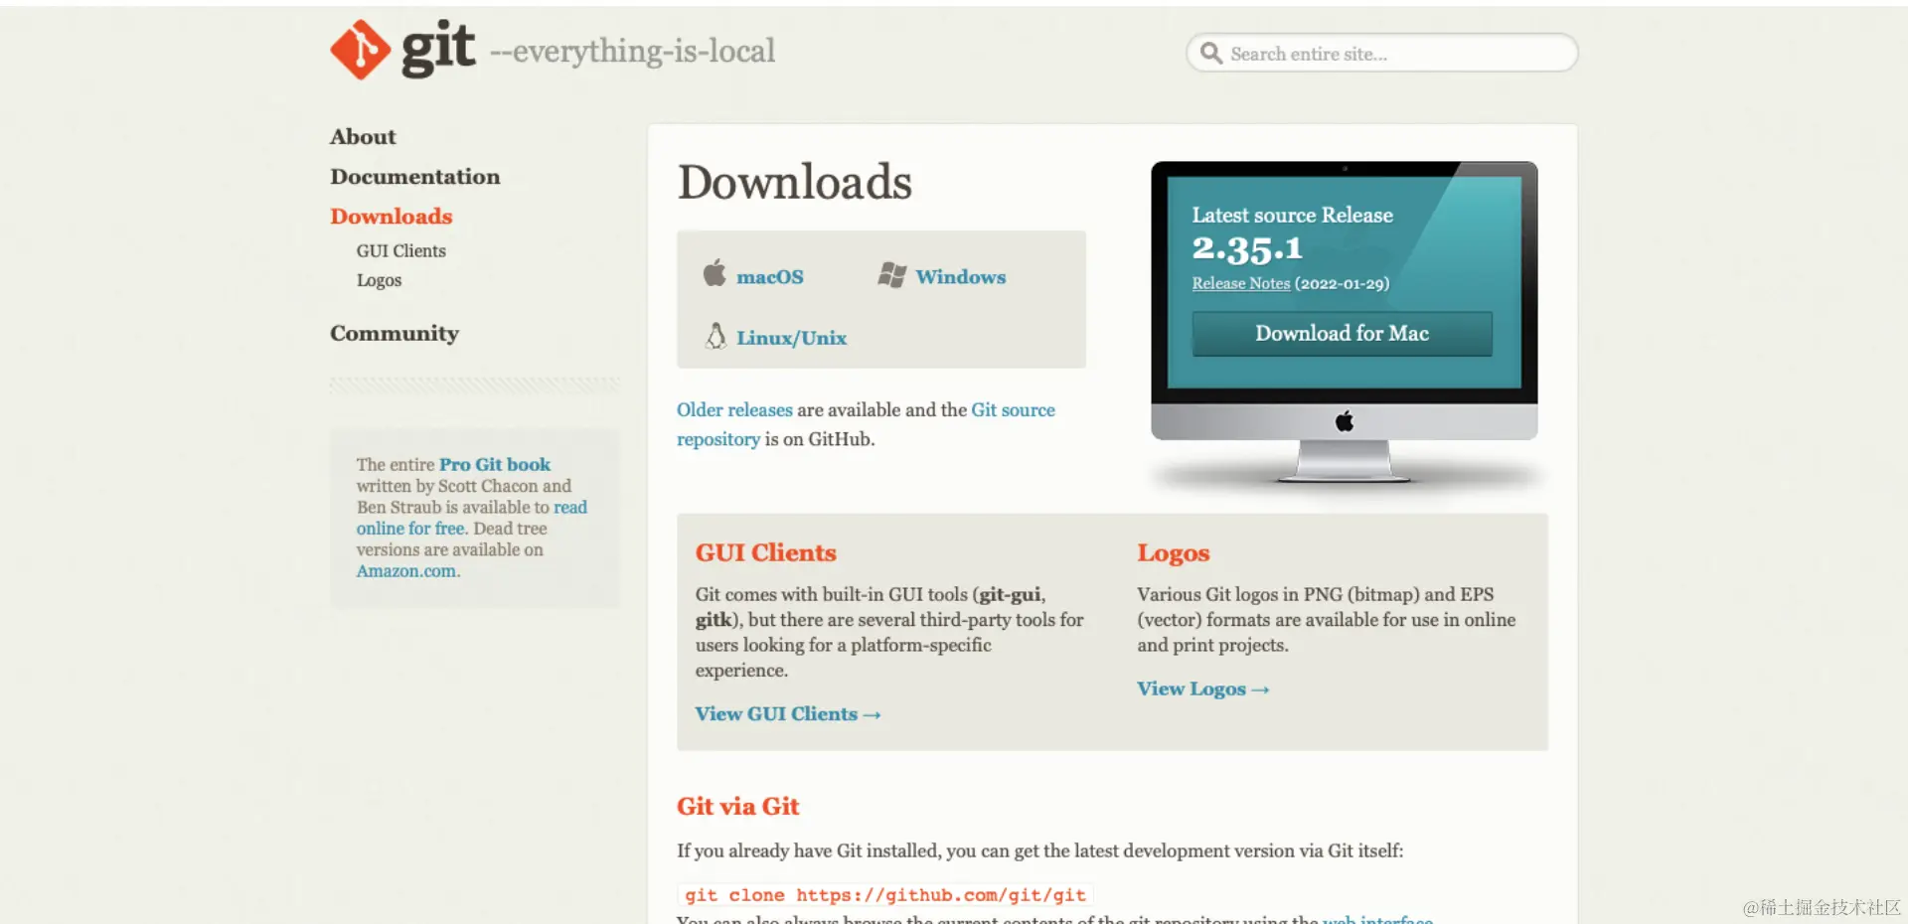The height and width of the screenshot is (924, 1908).
Task: Open the Windows download link
Action: pyautogui.click(x=961, y=277)
